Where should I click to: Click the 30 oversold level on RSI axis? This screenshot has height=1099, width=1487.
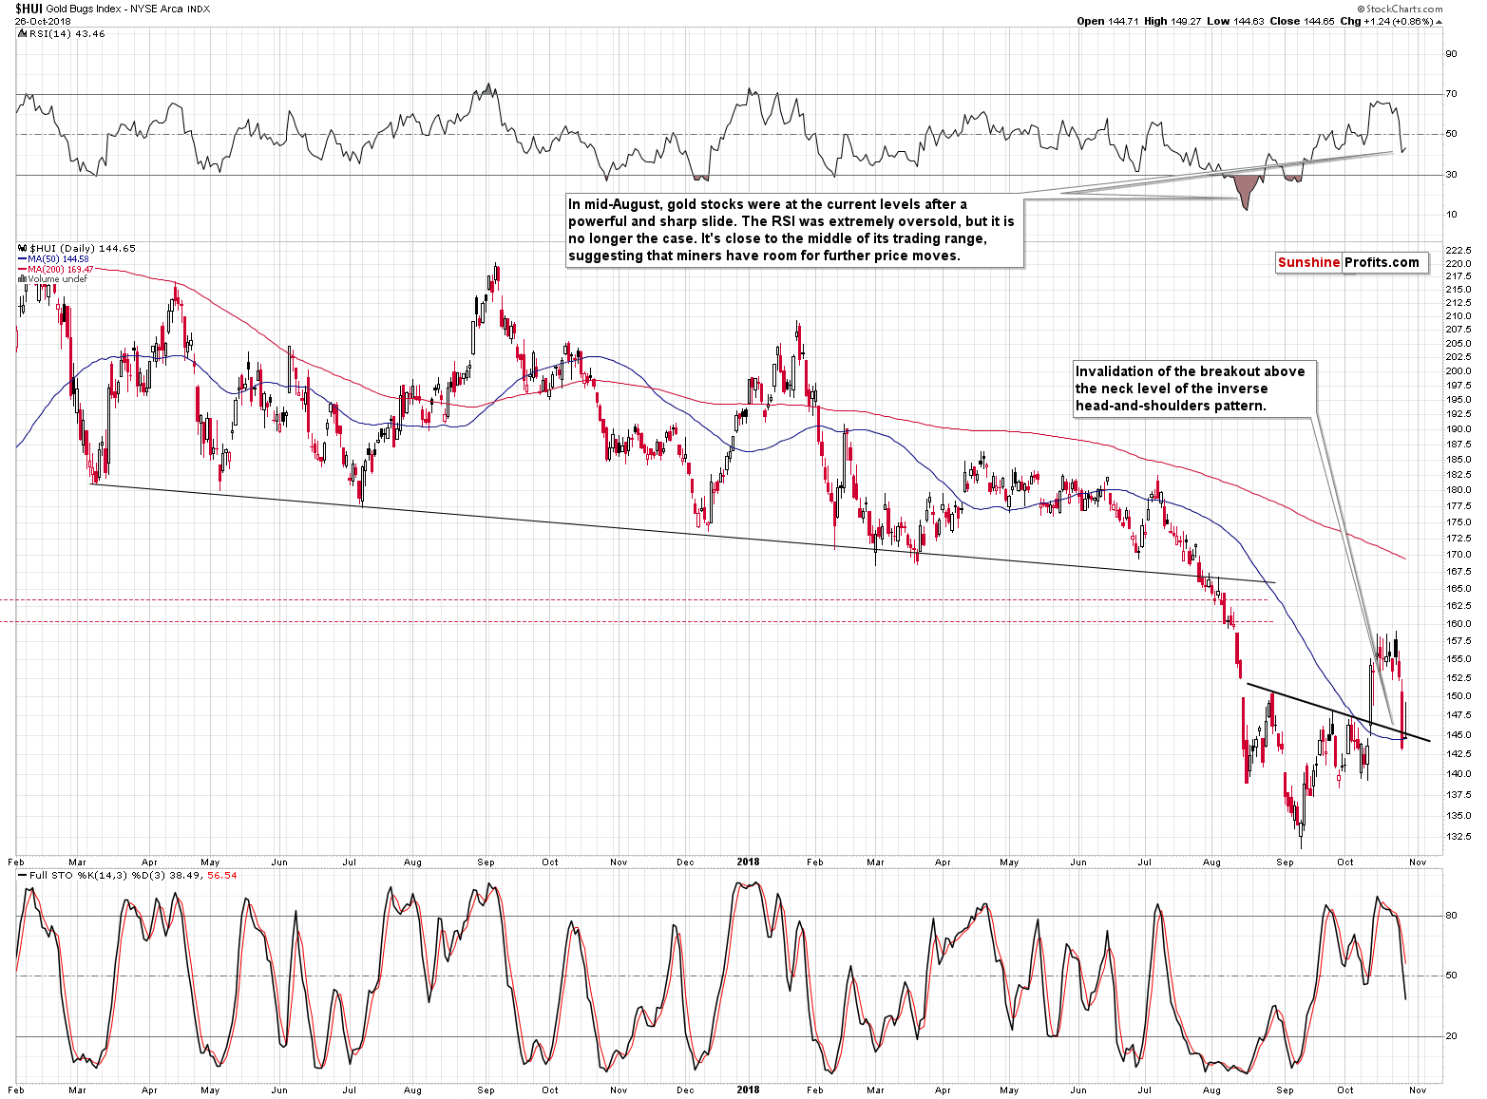tap(1451, 175)
